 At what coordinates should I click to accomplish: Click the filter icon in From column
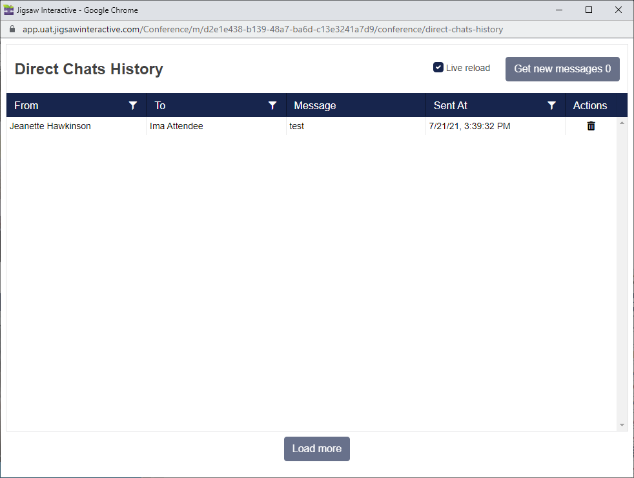pyautogui.click(x=133, y=105)
